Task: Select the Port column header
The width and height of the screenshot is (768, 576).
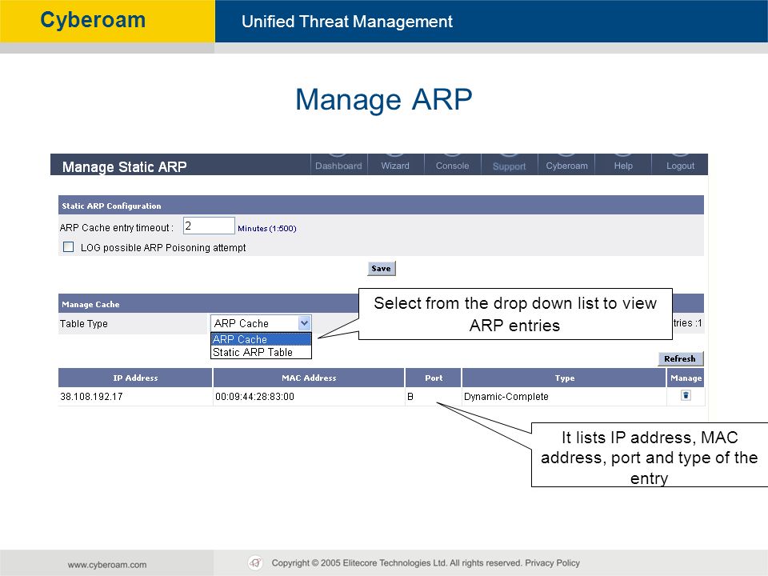Action: pos(434,378)
